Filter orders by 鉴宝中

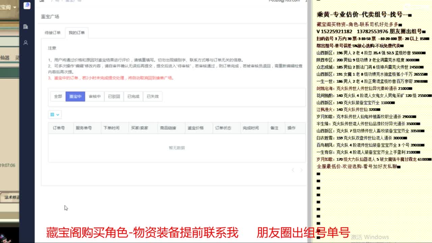pyautogui.click(x=75, y=97)
